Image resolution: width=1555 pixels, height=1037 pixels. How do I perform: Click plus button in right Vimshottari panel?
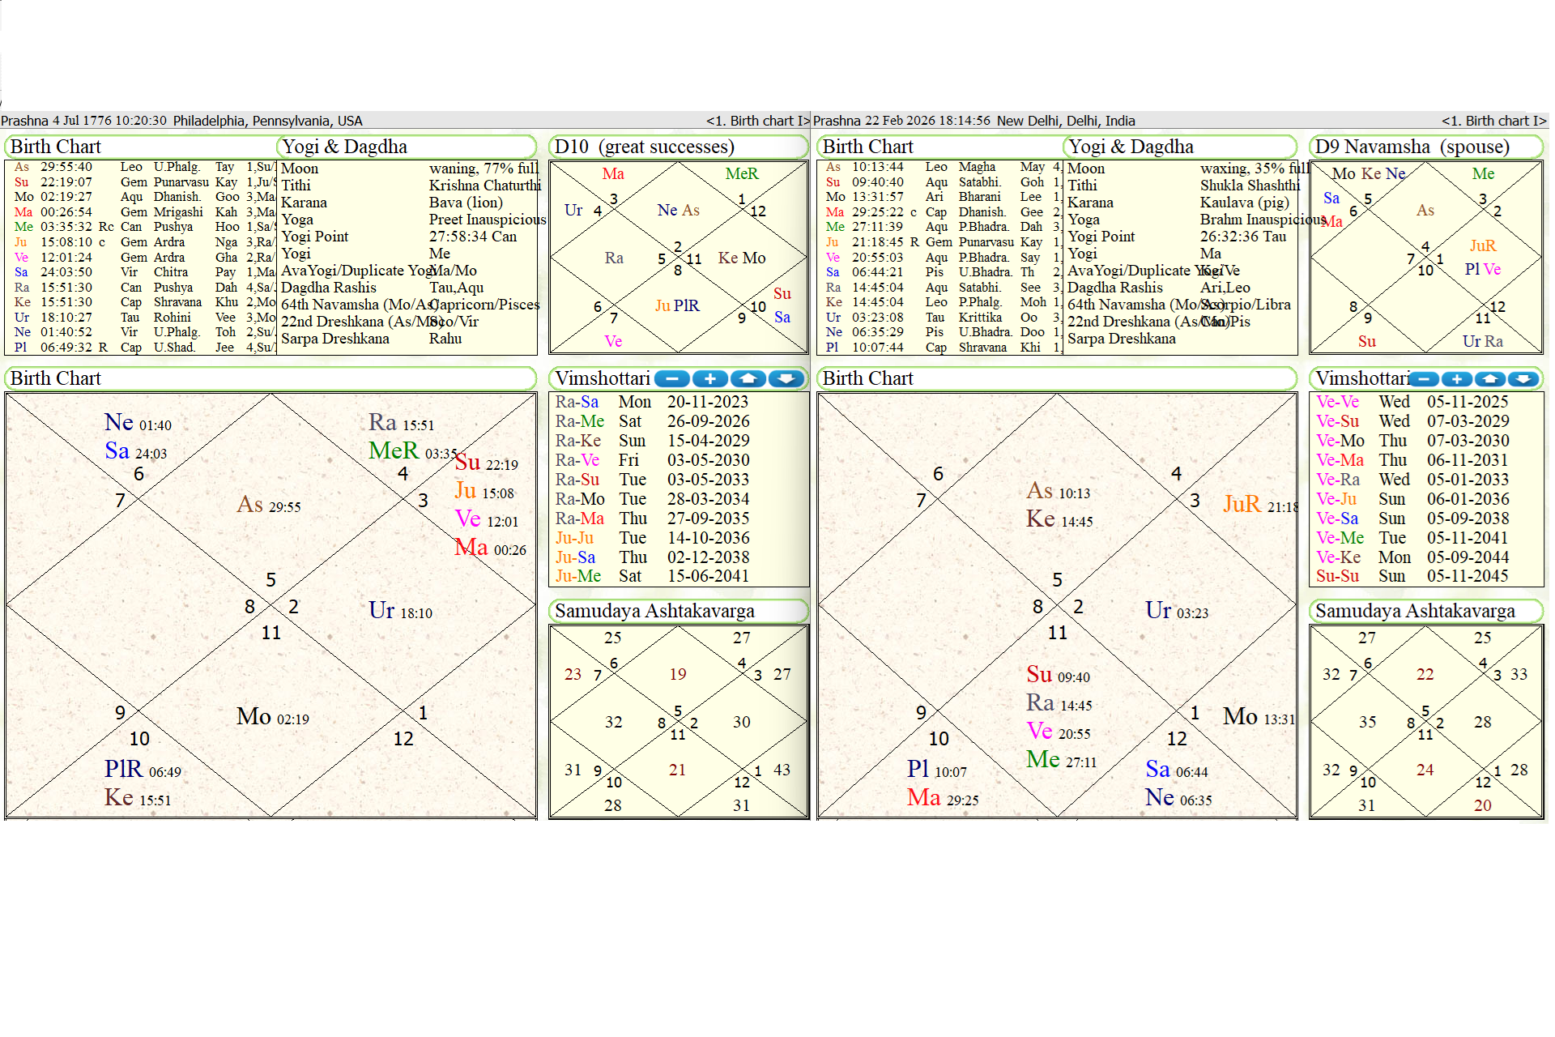(1457, 378)
